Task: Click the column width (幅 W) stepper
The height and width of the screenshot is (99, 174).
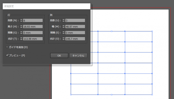Action: pyautogui.click(x=63, y=27)
